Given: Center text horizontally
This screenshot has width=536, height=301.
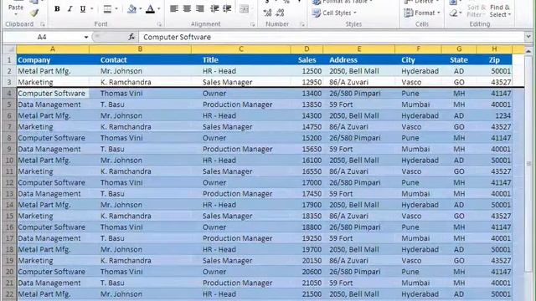Looking at the screenshot, I should [x=187, y=9].
